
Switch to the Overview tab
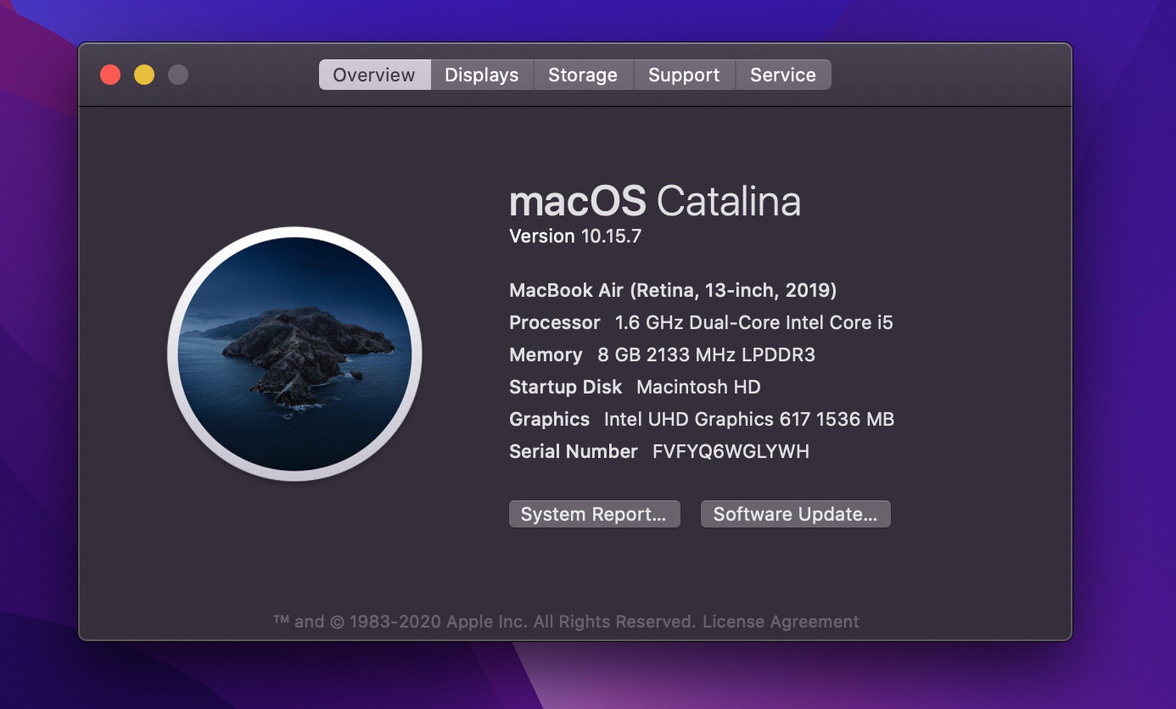[374, 75]
